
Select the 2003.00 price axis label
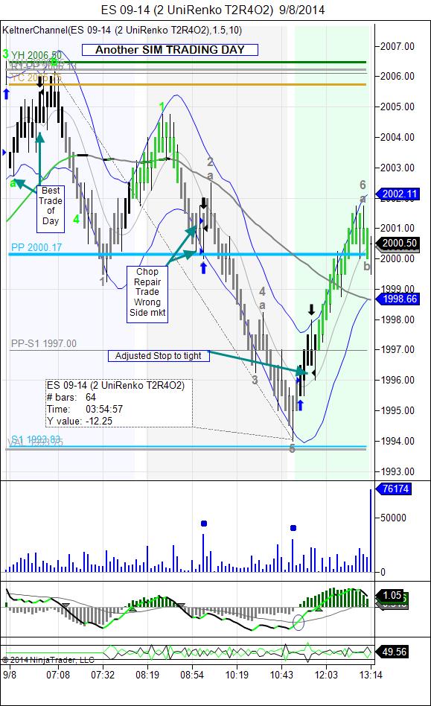click(398, 168)
